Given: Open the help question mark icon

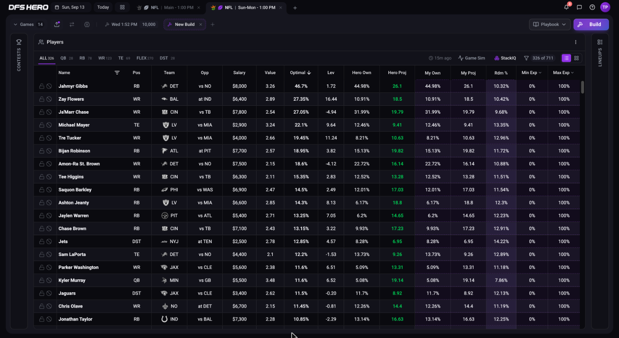Looking at the screenshot, I should pos(592,7).
